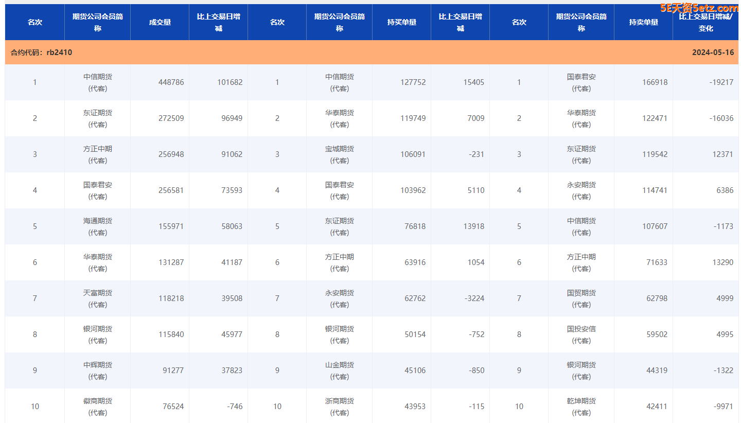741x423 pixels.
Task: Select long position value 43953
Action: pos(415,407)
